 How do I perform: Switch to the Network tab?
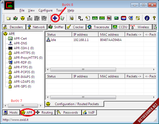tap(37, 27)
